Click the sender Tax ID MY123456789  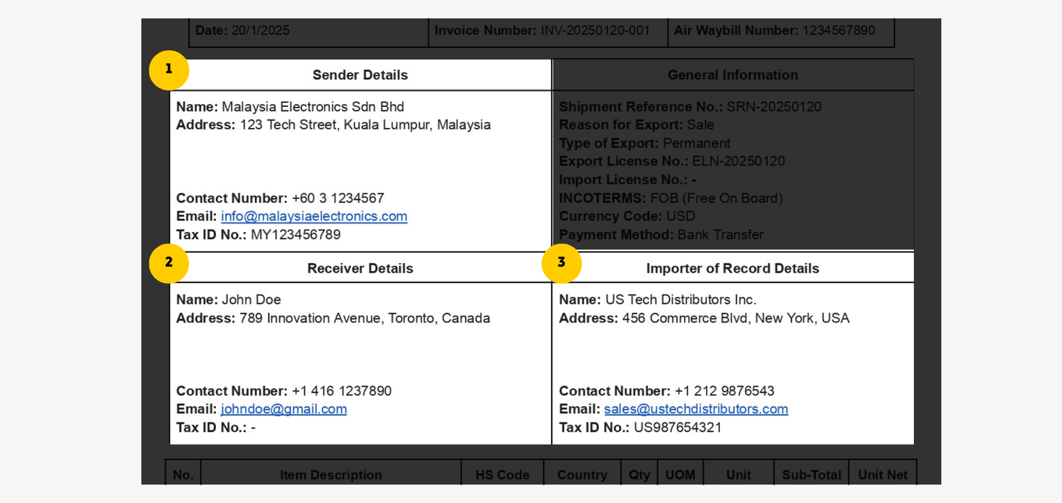295,235
